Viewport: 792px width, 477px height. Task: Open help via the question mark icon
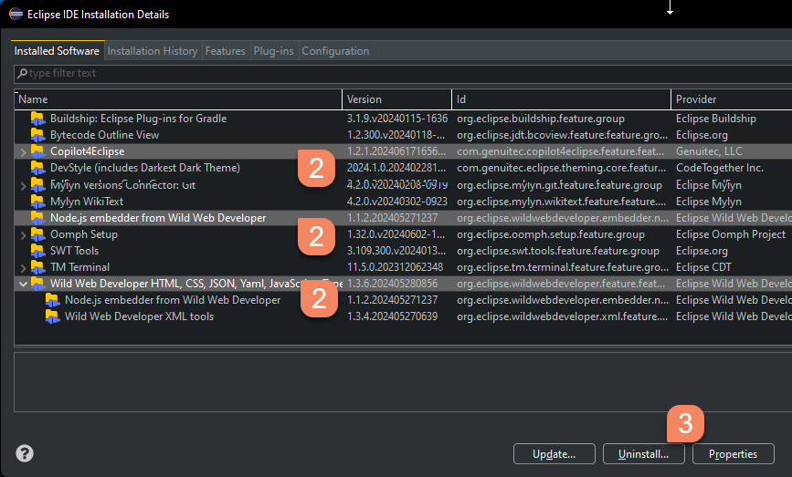click(x=25, y=453)
